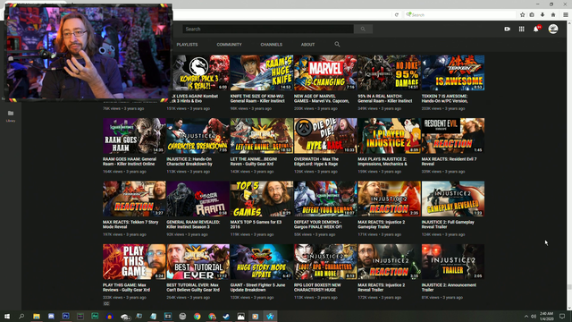Viewport: 572px width, 322px height.
Task: Open I Played Injustice 2 thumbnail
Action: pyautogui.click(x=390, y=136)
